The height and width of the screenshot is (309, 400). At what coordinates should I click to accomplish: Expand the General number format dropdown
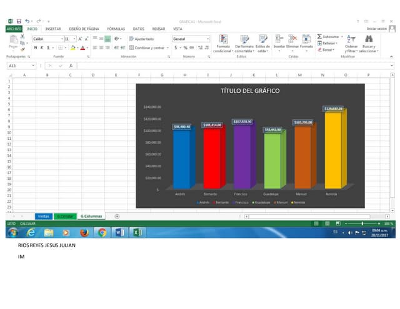click(x=208, y=39)
